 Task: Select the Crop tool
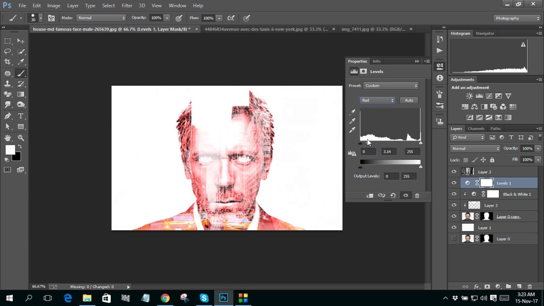(x=8, y=62)
